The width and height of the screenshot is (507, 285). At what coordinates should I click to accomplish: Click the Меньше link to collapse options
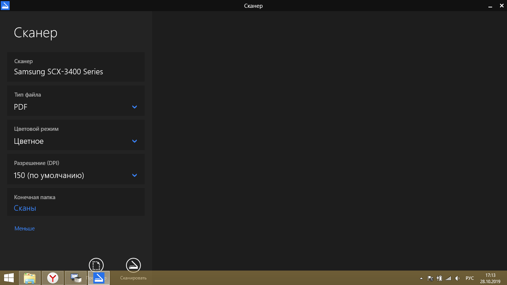pyautogui.click(x=25, y=229)
